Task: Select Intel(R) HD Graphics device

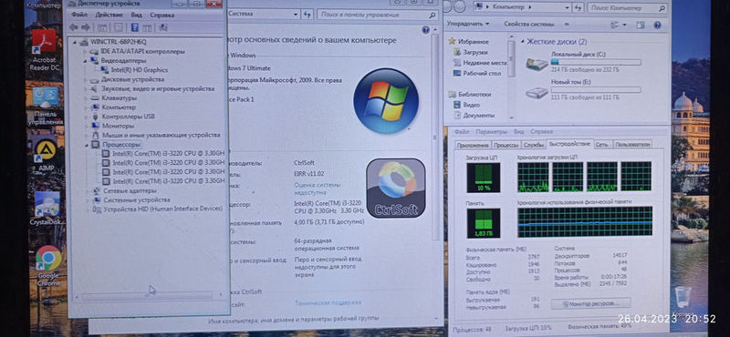Action: 140,70
